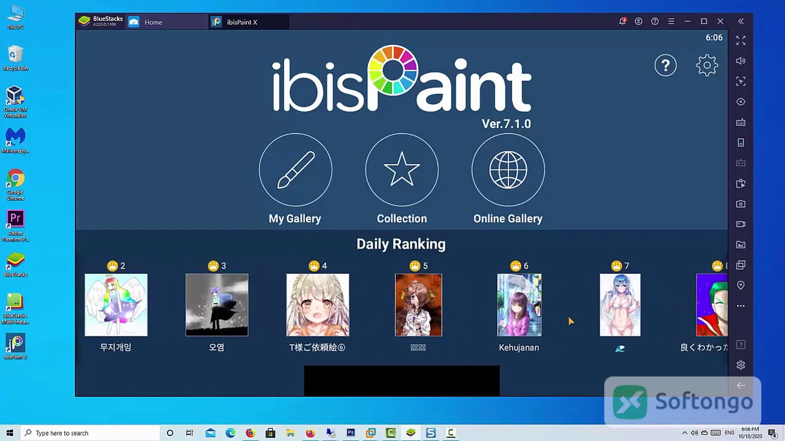Click the Windows Start button

click(10, 433)
